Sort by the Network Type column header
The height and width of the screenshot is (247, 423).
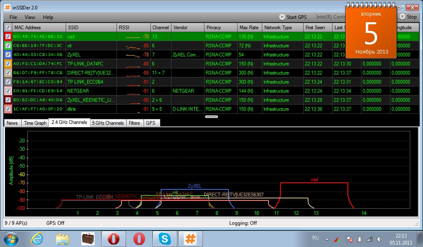(x=283, y=28)
